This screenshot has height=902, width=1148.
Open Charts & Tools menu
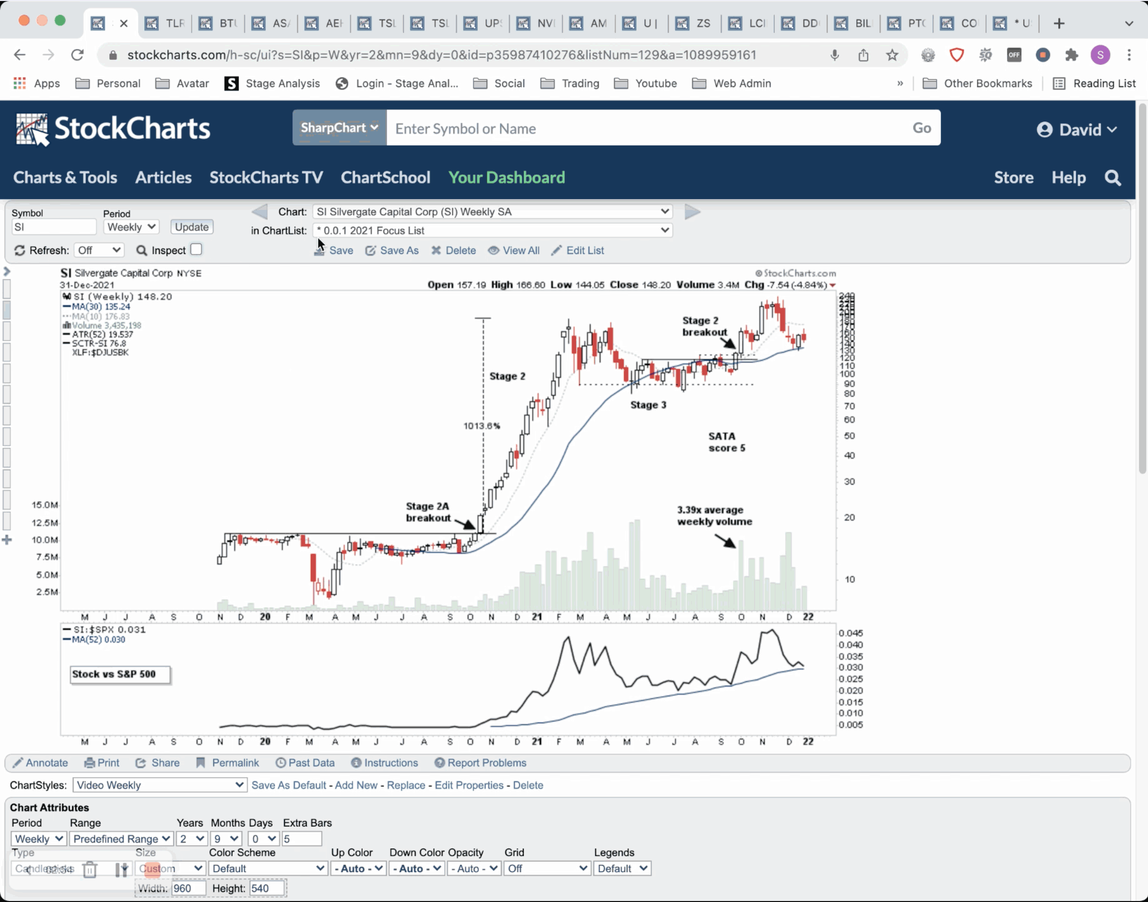coord(65,178)
